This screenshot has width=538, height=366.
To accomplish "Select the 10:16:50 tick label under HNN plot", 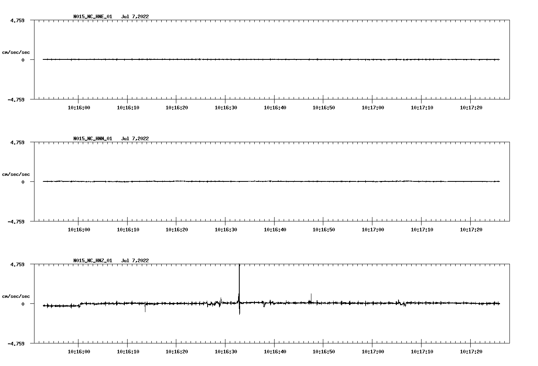I will (x=323, y=230).
